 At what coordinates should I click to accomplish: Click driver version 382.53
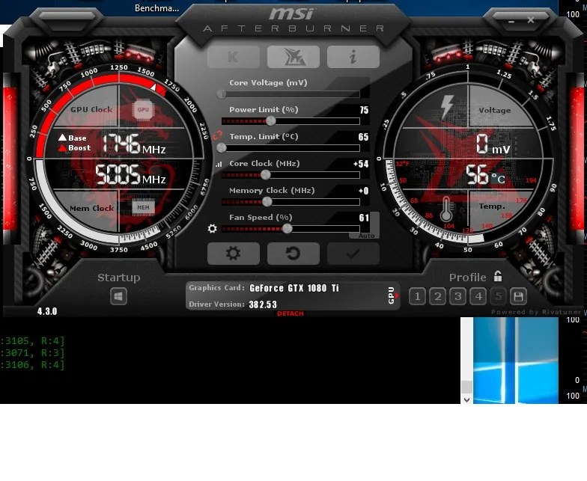tap(263, 305)
